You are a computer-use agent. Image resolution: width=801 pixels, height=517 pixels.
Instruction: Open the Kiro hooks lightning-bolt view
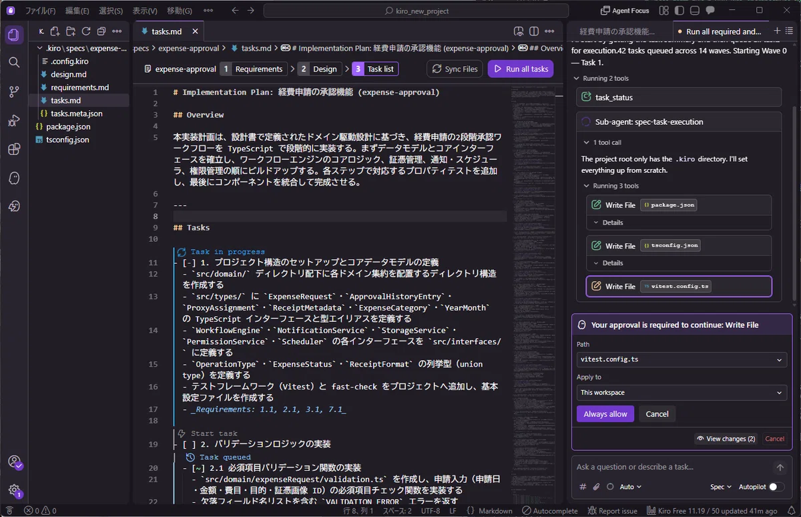coord(14,207)
